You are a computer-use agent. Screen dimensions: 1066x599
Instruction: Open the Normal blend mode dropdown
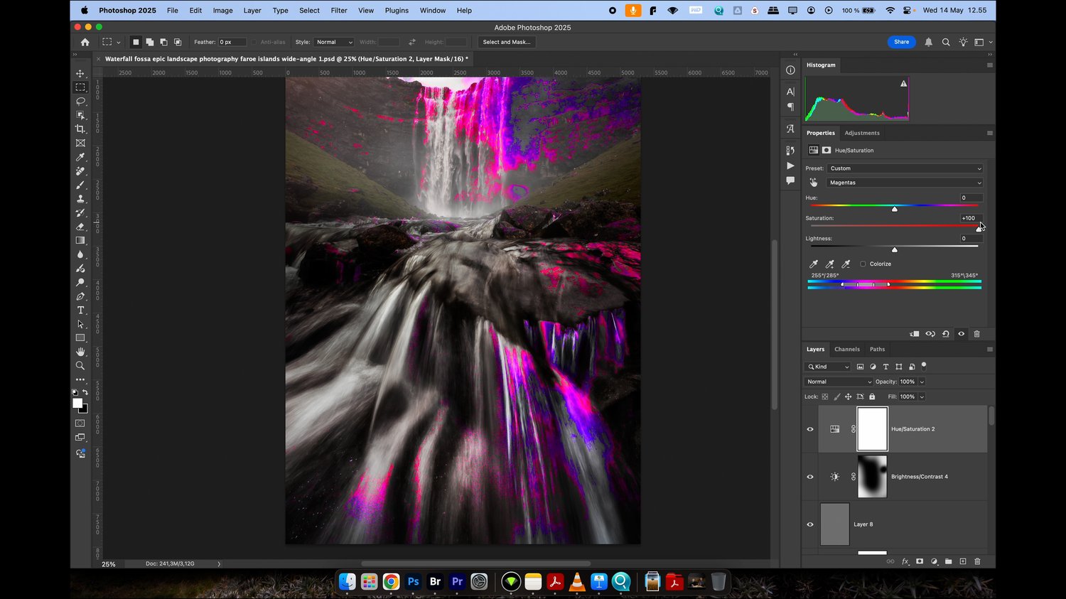(839, 382)
